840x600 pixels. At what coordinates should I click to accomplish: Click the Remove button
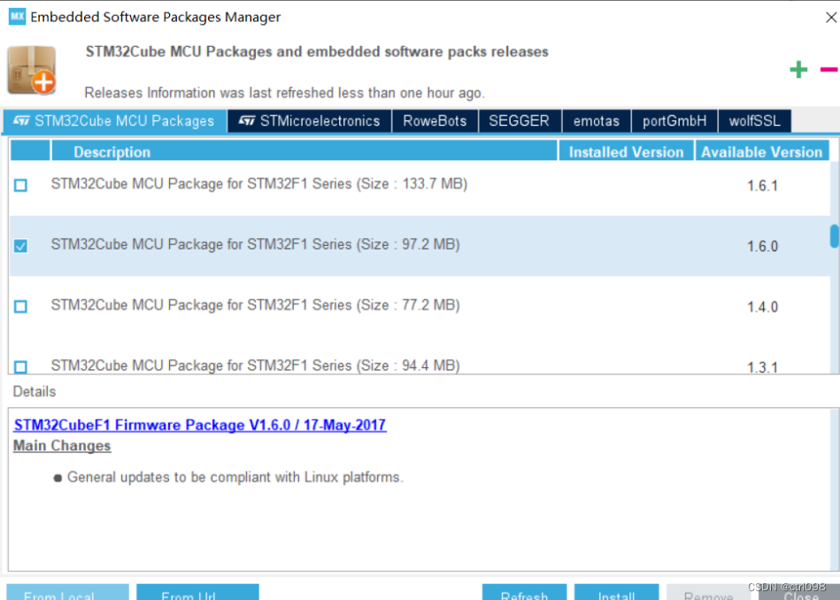coord(708,593)
